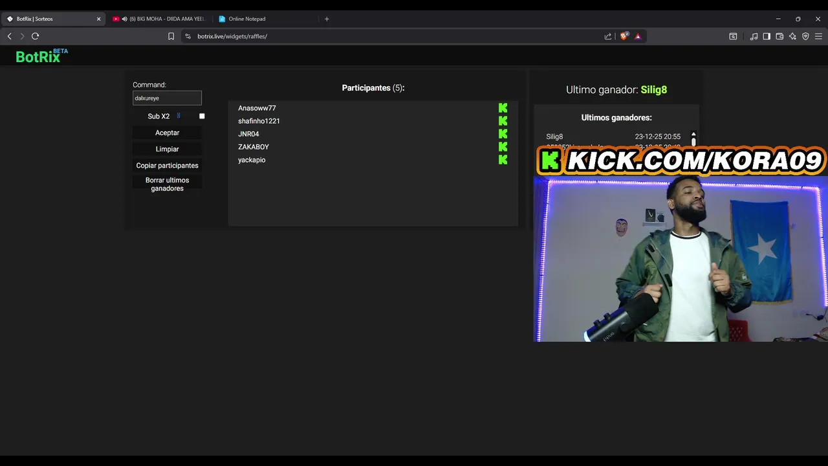Viewport: 828px width, 466px height.
Task: Open the Brave Wallet icon
Action: tap(779, 36)
